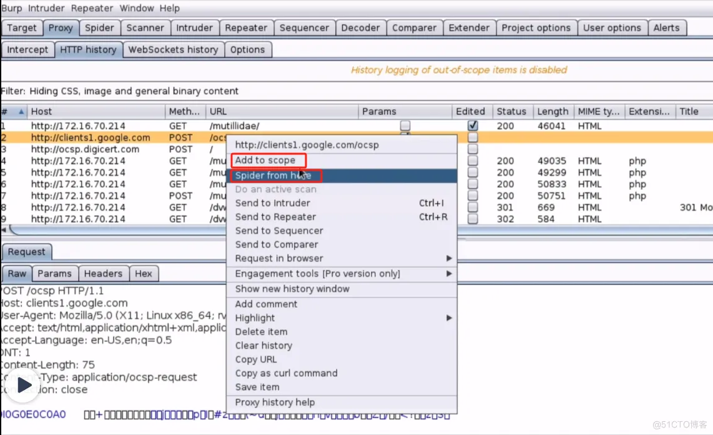Toggle the Params checkbox on the first row
Image resolution: width=713 pixels, height=435 pixels.
(x=405, y=126)
